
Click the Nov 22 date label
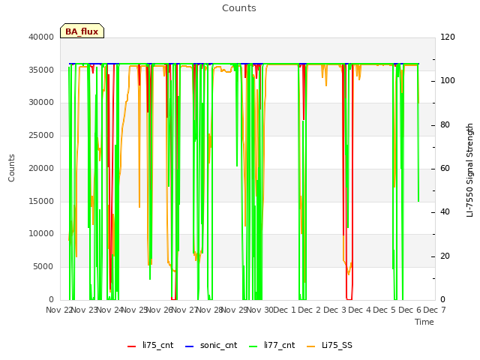(x=59, y=310)
